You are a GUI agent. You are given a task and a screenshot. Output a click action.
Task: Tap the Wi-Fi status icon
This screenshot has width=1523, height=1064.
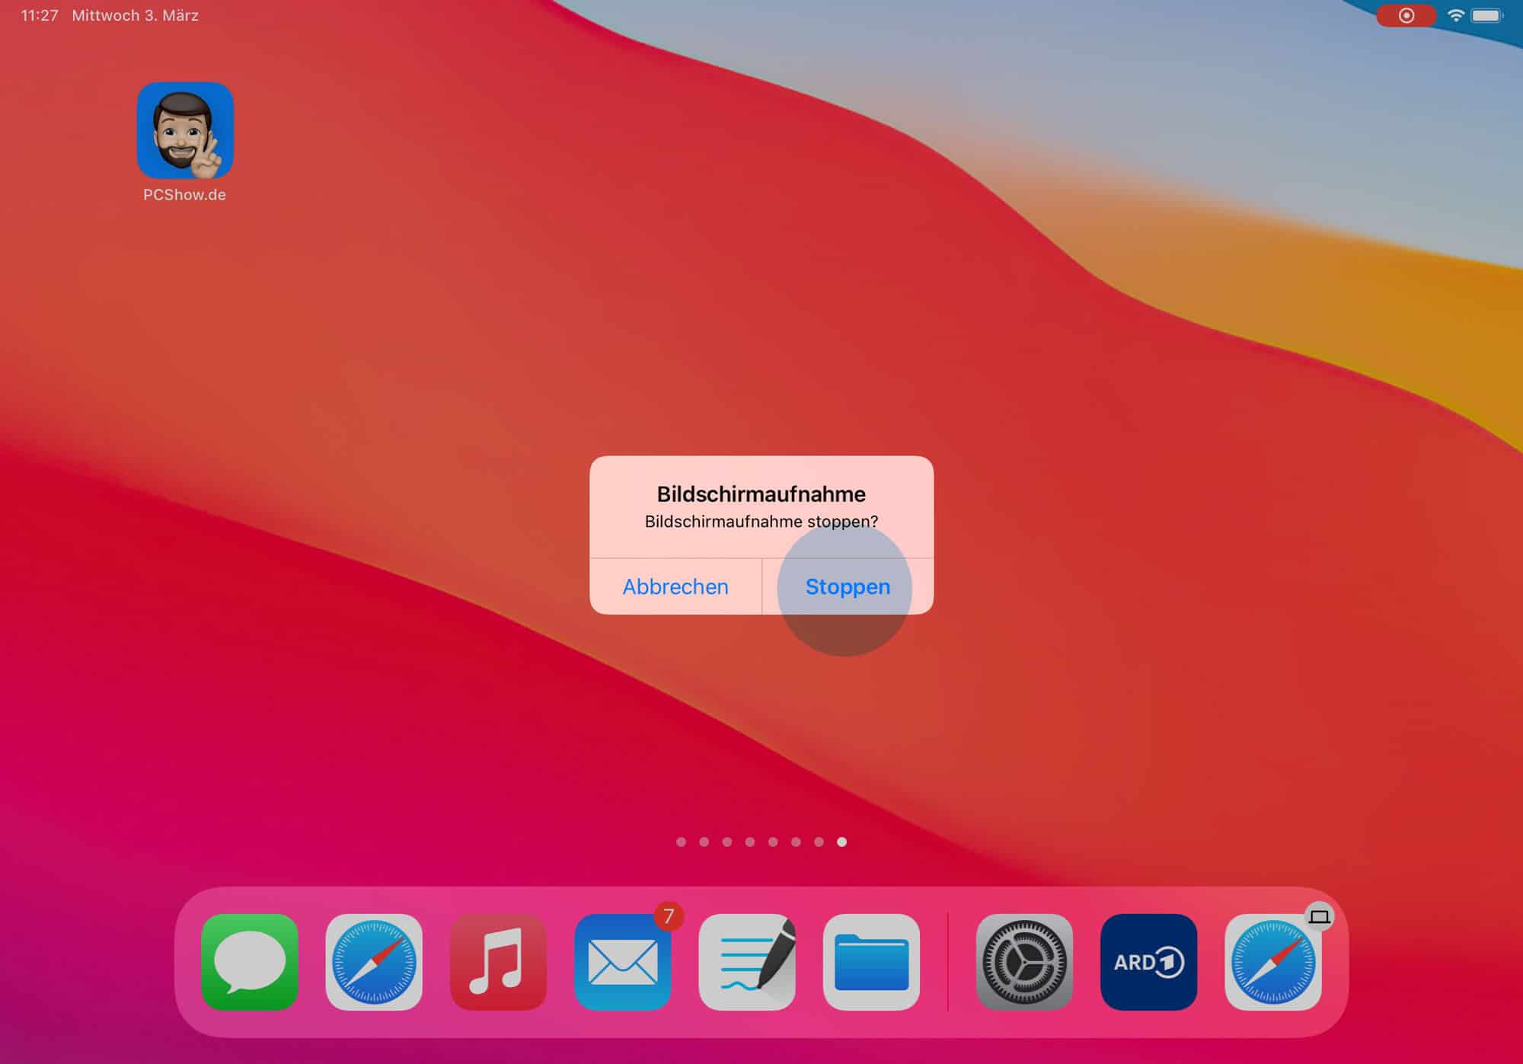pyautogui.click(x=1455, y=15)
